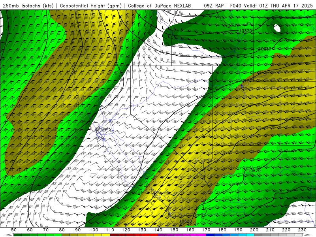Viewport: 316px width, 237px height.
Task: Click the '09Z RAP' model run label
Action: [214, 6]
